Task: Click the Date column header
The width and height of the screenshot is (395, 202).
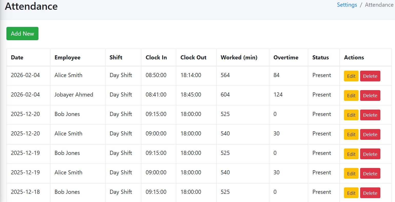Action: point(17,57)
